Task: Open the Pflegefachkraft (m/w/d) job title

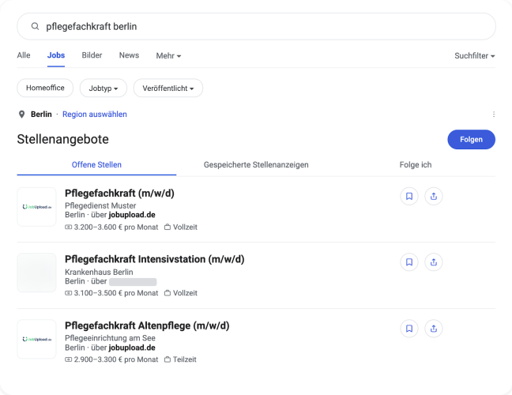Action: coord(119,194)
